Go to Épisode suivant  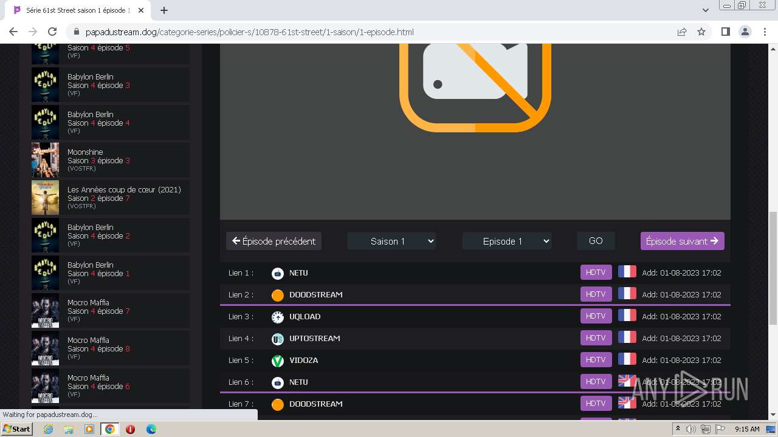pyautogui.click(x=682, y=241)
